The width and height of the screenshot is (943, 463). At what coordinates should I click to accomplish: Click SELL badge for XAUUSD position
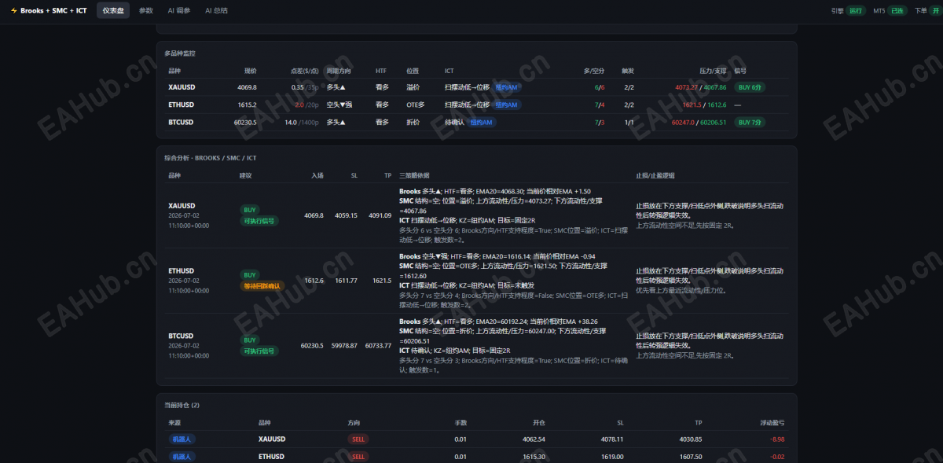coord(358,439)
